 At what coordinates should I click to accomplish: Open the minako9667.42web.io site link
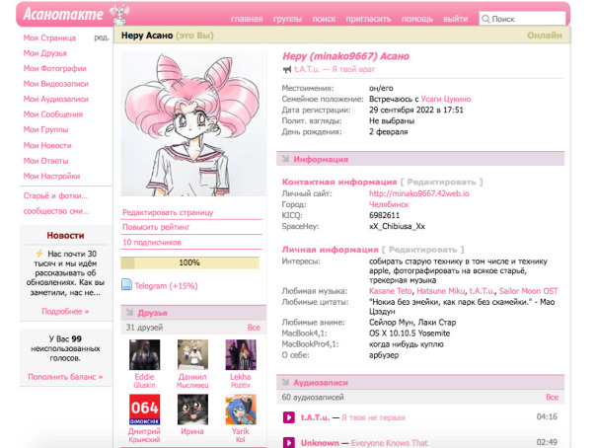click(x=418, y=193)
